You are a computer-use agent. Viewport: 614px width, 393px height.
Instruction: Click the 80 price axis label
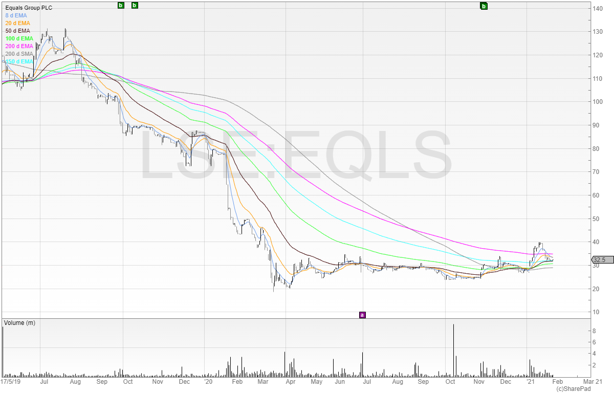click(x=597, y=148)
